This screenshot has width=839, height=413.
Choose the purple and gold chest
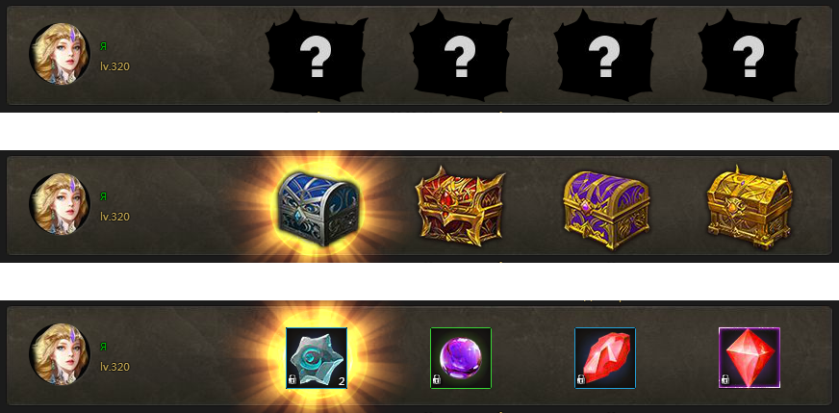tap(606, 210)
